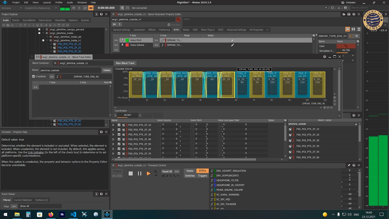Collapse the eng1_jetwhine_inside tree node
This screenshot has height=219, width=389.
pyautogui.click(x=39, y=33)
